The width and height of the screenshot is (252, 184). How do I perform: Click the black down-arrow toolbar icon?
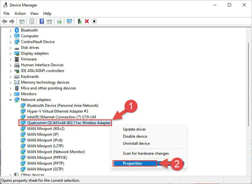click(94, 22)
